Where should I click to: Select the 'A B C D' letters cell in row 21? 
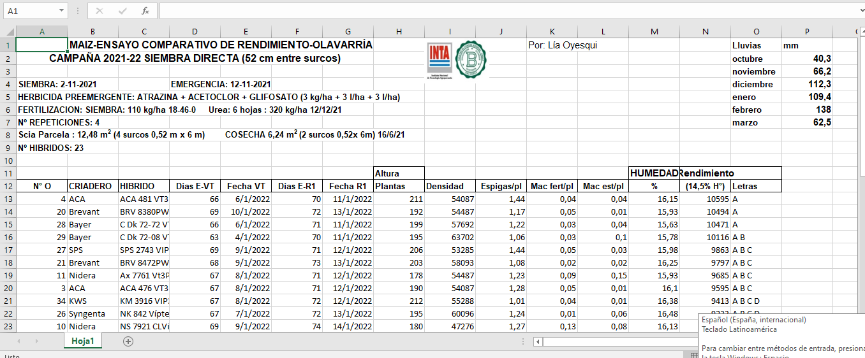pyautogui.click(x=756, y=301)
